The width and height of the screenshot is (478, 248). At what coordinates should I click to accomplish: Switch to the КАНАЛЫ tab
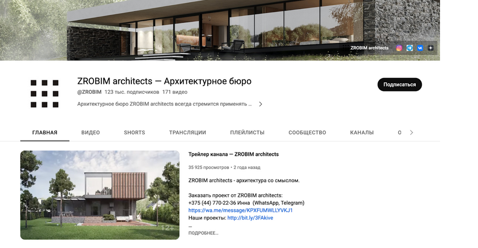click(x=362, y=133)
